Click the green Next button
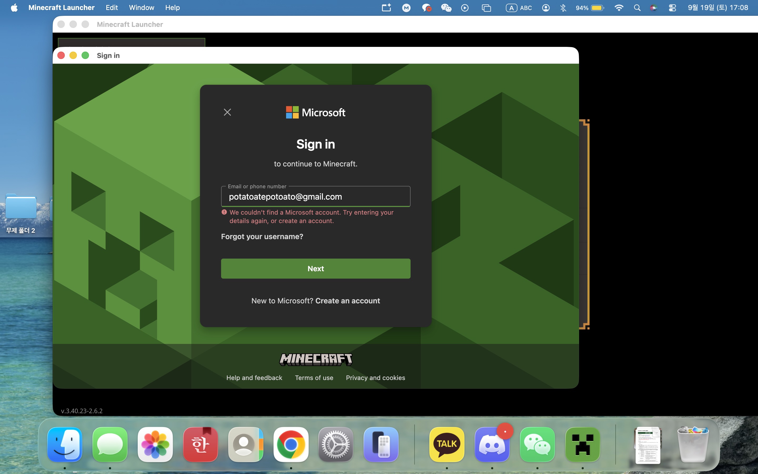The width and height of the screenshot is (758, 474). pos(316,269)
